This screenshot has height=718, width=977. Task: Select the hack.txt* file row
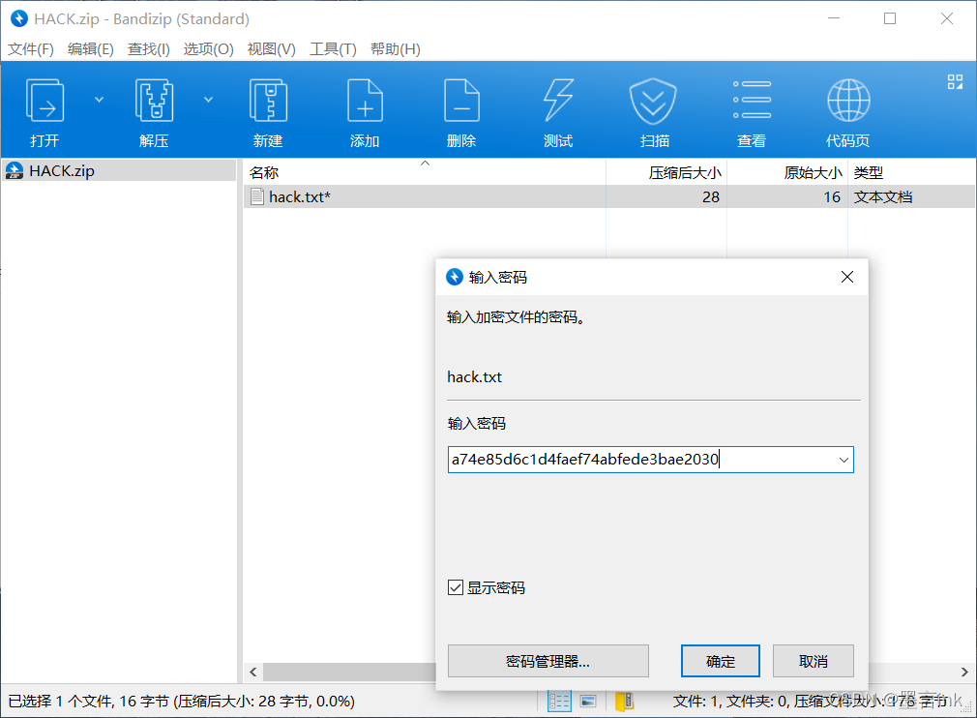(x=609, y=197)
